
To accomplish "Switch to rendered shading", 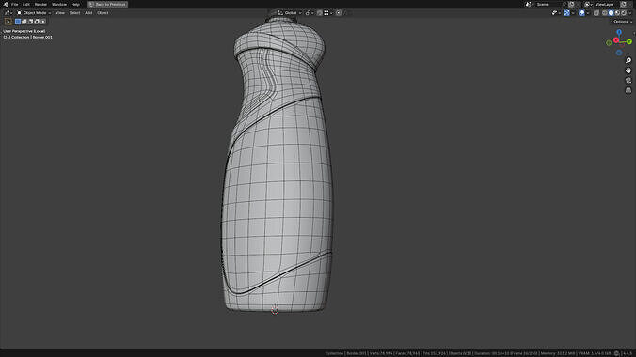I will (624, 13).
